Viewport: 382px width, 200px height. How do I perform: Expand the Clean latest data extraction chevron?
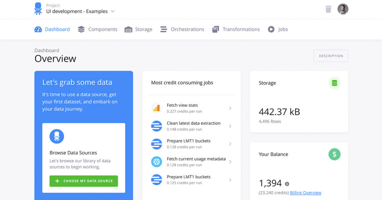[x=230, y=126]
